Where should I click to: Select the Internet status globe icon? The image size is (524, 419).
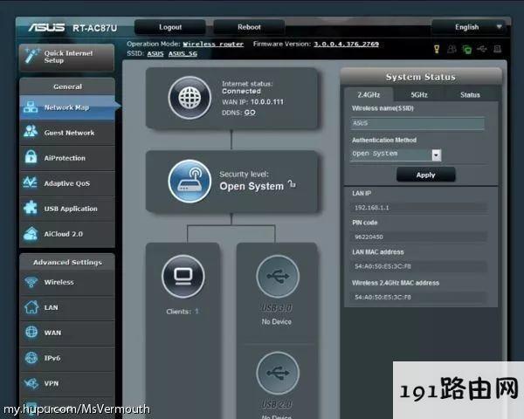(190, 98)
